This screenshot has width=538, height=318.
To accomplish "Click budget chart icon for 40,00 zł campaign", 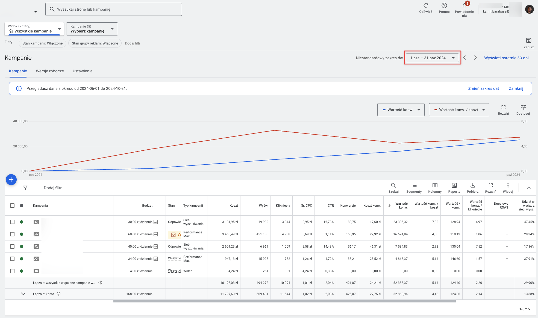I will click(156, 246).
